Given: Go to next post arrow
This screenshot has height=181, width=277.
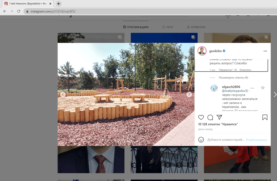Looking at the screenshot, I should tap(275, 94).
